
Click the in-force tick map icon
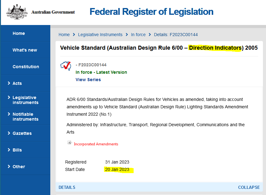(66, 66)
